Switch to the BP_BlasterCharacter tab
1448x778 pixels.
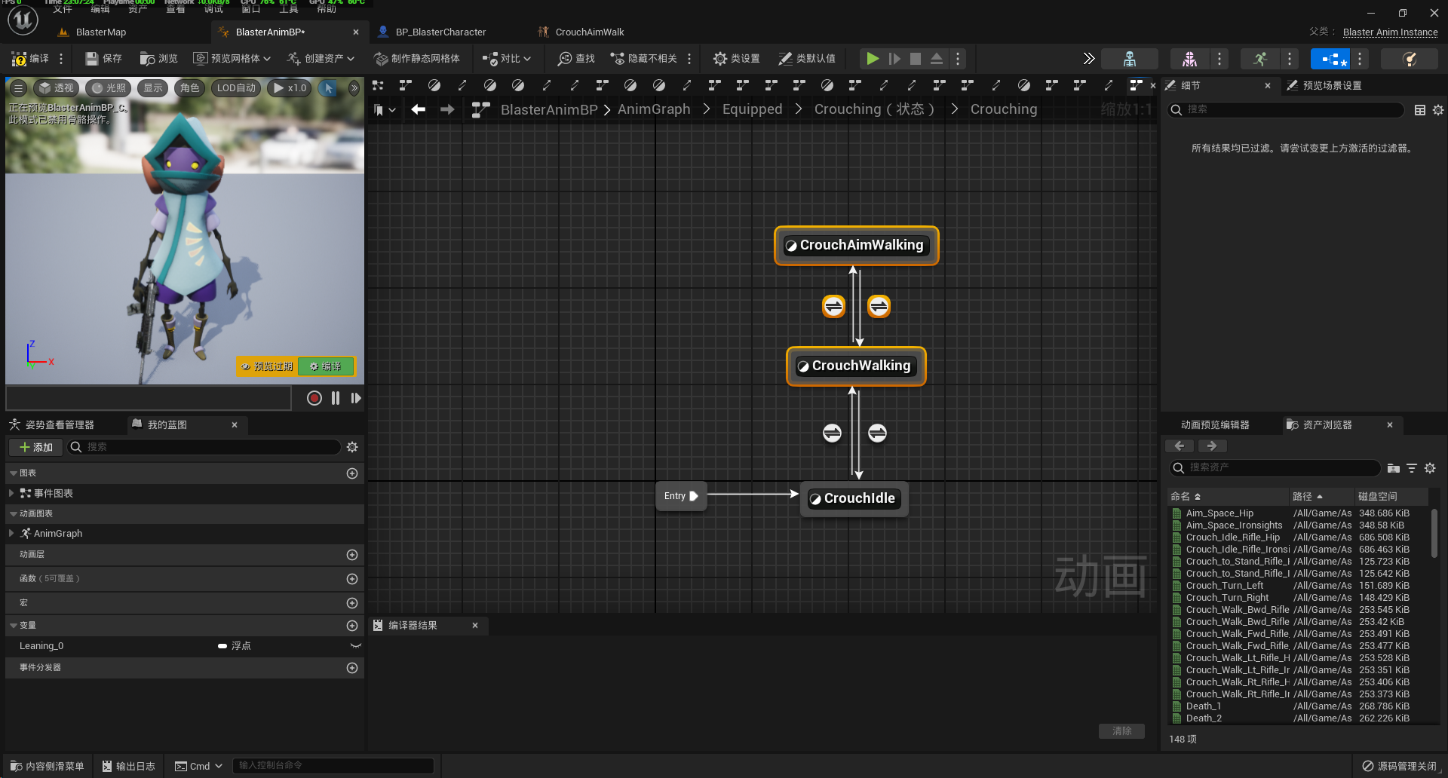coord(440,32)
